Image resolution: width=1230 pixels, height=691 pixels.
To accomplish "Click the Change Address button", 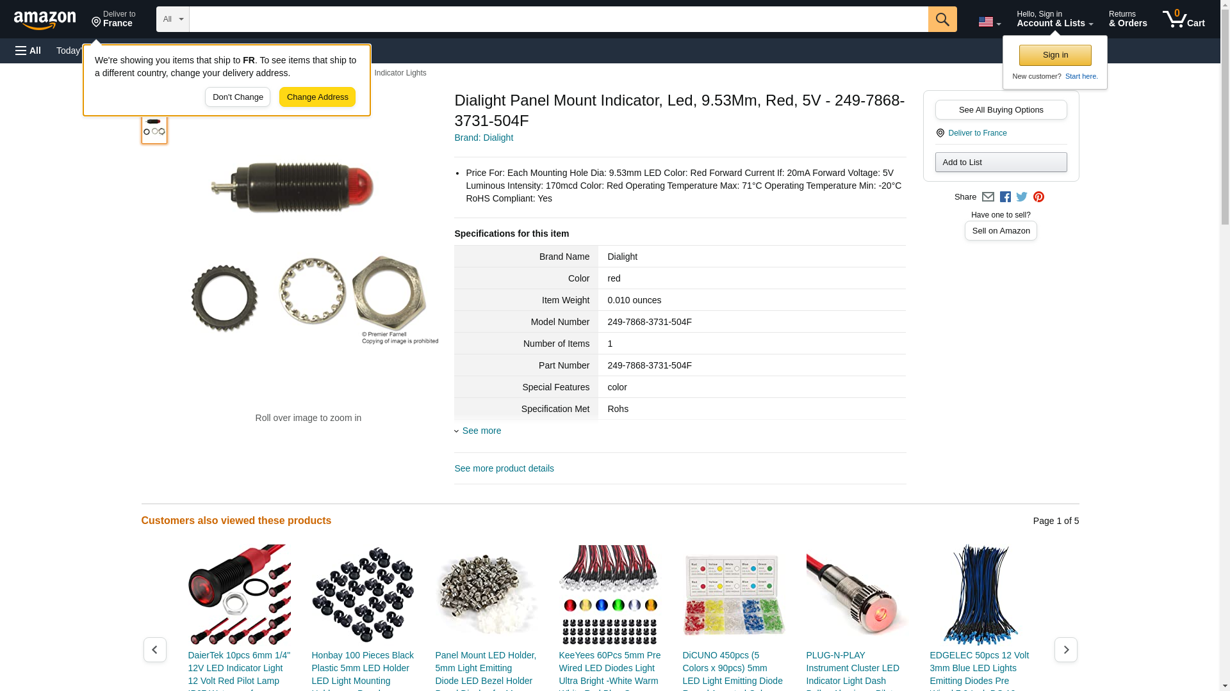I will (317, 97).
